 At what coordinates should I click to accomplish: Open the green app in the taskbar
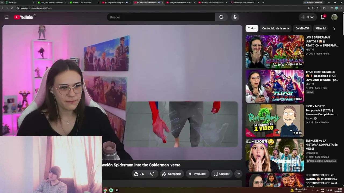(111, 190)
